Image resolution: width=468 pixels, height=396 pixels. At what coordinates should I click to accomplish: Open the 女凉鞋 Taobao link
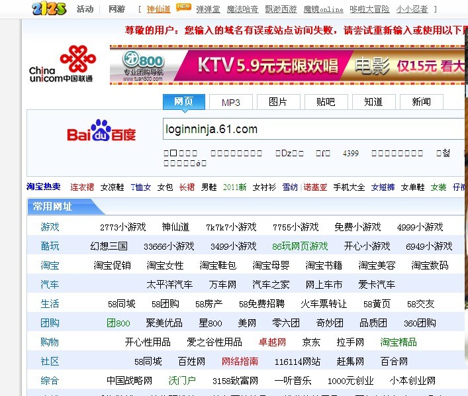pos(112,187)
